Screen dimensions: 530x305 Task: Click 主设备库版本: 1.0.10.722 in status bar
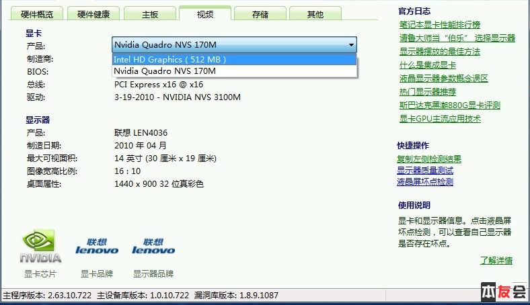tap(143, 296)
